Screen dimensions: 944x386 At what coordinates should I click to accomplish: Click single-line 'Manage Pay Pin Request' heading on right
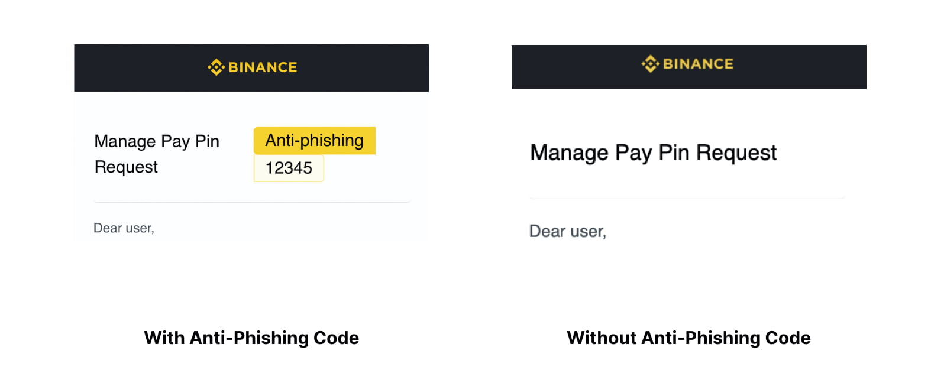[653, 153]
